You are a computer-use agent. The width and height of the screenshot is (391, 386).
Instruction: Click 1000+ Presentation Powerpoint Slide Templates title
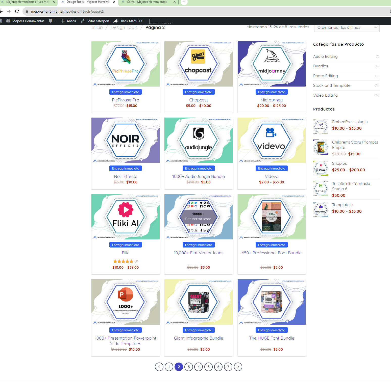pos(126,341)
